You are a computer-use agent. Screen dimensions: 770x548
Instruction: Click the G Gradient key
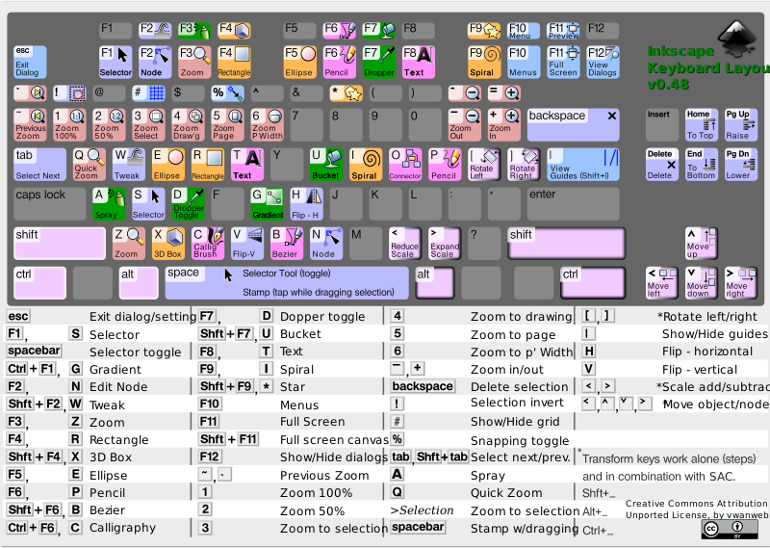(267, 203)
